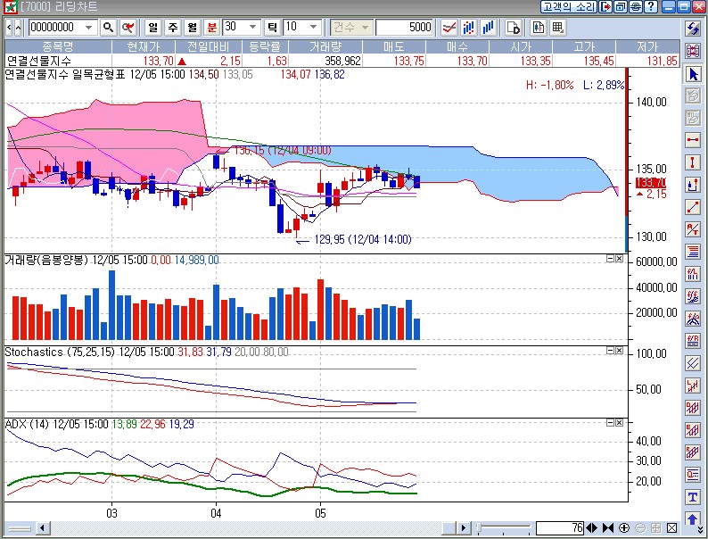The height and width of the screenshot is (539, 708).
Task: Select the blue up arrow marker tool
Action: 692,518
